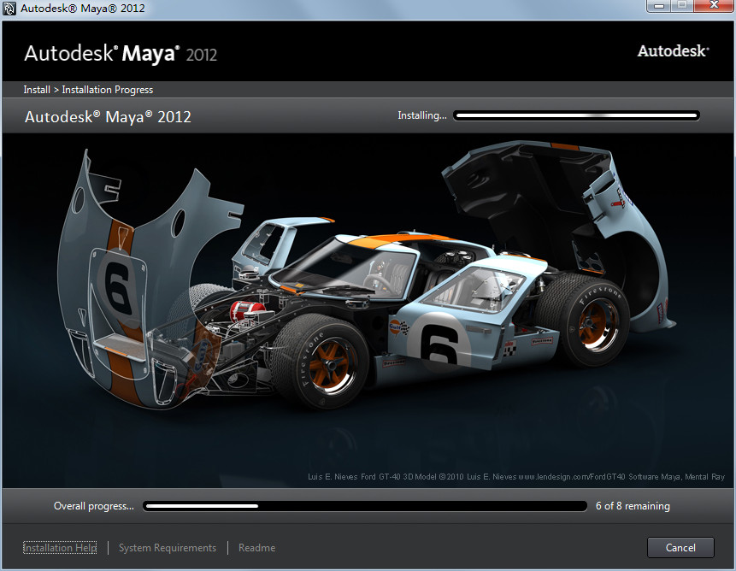Click the "6 of 8 remaining" text

[x=633, y=506]
